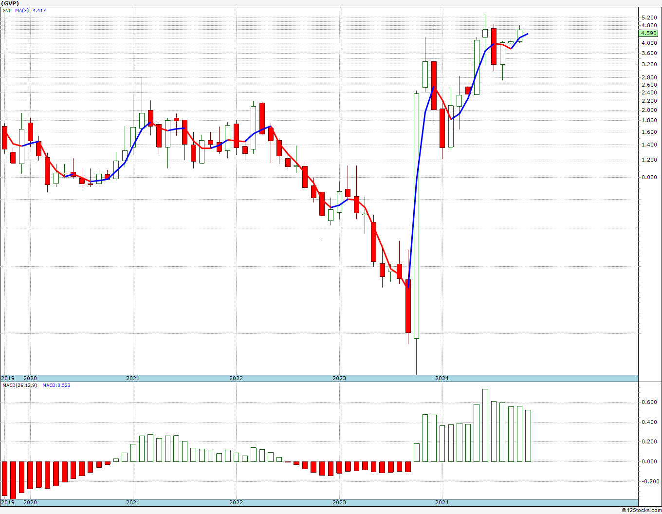Click the MACD(26,12,9) indicator label
Viewport: 662px width, 514px height.
pyautogui.click(x=19, y=385)
